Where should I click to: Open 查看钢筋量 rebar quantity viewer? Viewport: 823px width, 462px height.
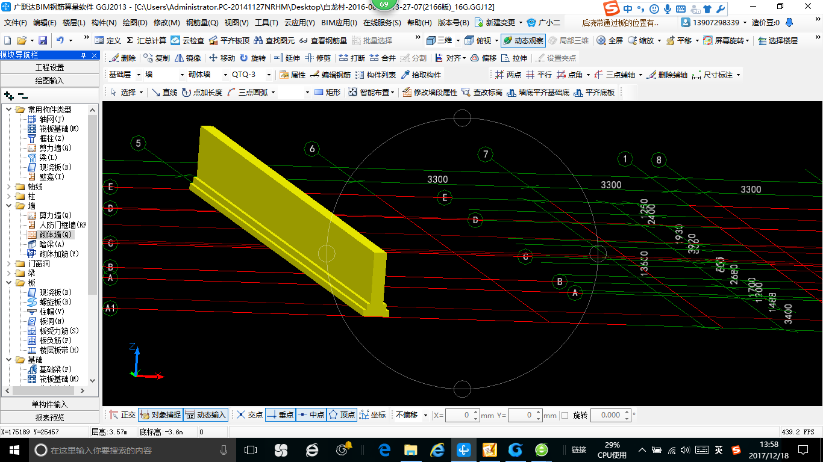pyautogui.click(x=323, y=40)
